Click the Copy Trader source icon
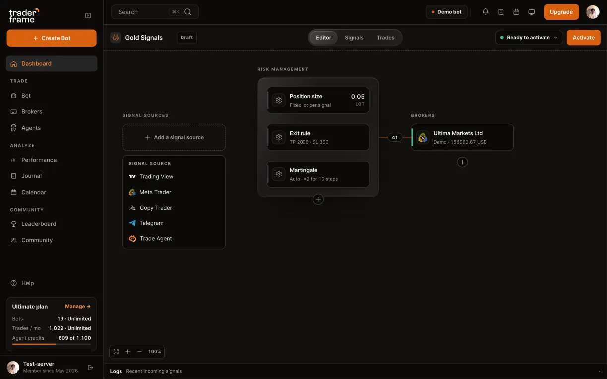 coord(132,208)
